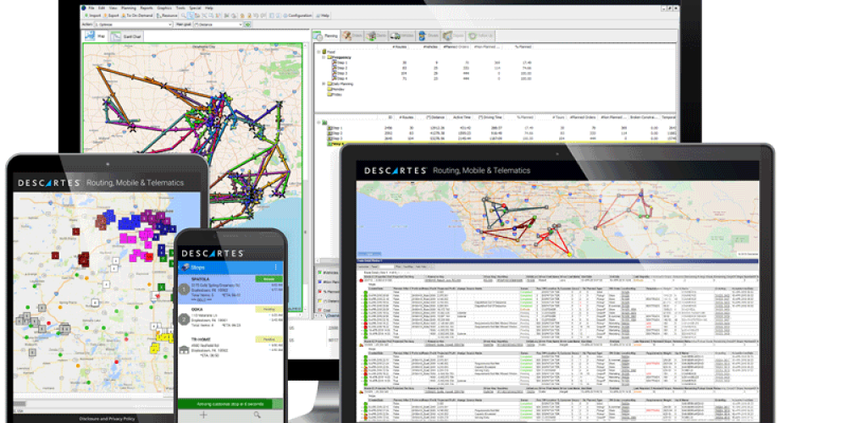Tap the search magnifier on the phone
The width and height of the screenshot is (847, 423).
click(x=257, y=415)
